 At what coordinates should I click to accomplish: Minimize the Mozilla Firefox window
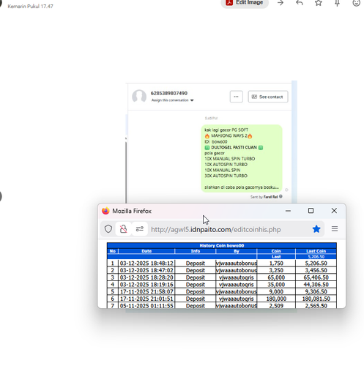(288, 211)
